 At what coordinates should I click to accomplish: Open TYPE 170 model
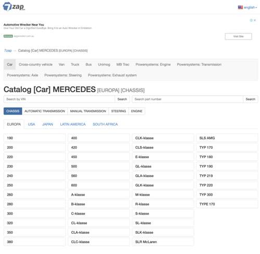click(x=227, y=204)
